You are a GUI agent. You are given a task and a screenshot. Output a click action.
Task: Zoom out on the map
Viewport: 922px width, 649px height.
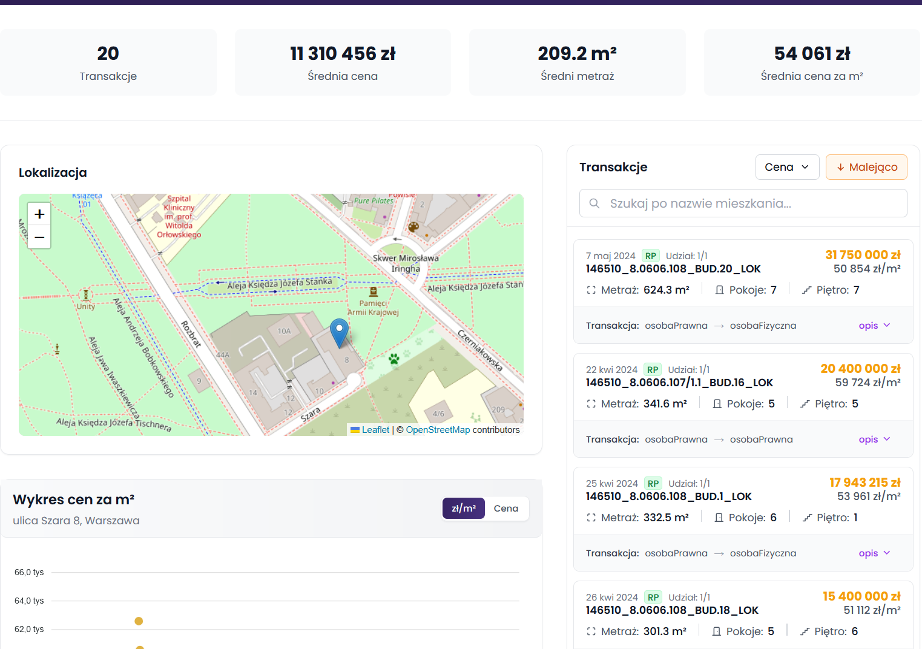(x=39, y=237)
